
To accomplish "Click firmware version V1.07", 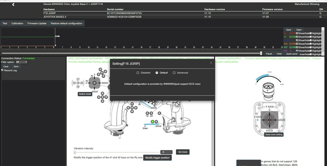I will click(266, 13).
